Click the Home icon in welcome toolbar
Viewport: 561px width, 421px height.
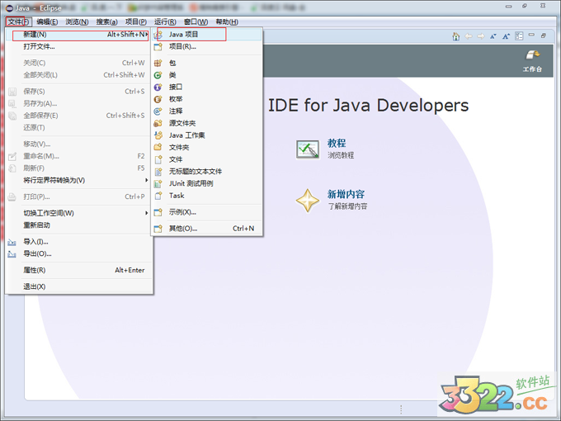point(455,36)
